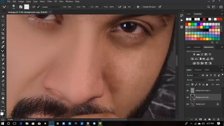Viewport: 224px width, 126px height.
Task: Open the Load percentage dropdown
Action: pos(89,7)
